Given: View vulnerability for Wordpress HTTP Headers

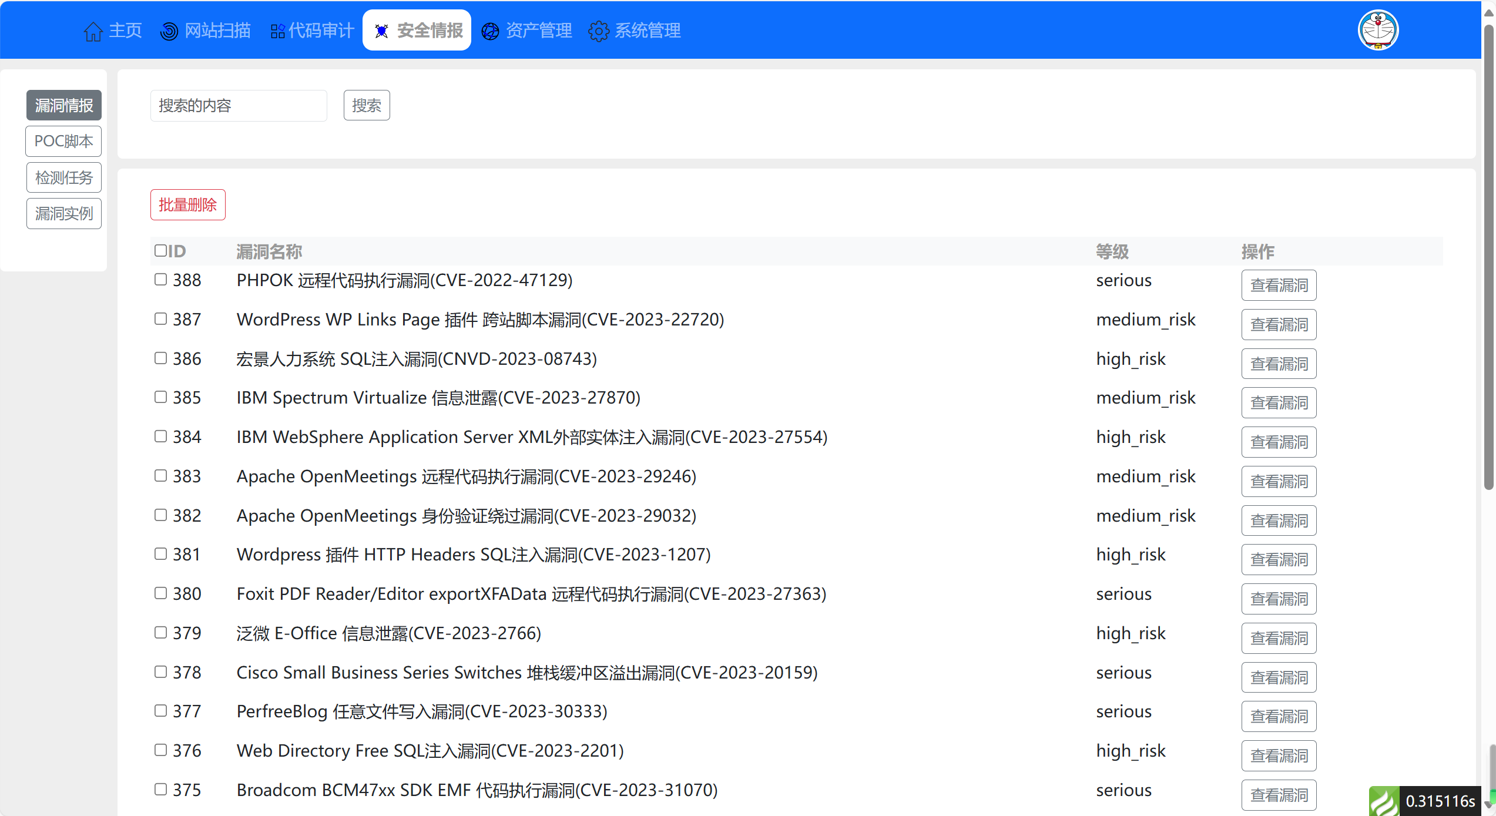Looking at the screenshot, I should click(1279, 559).
